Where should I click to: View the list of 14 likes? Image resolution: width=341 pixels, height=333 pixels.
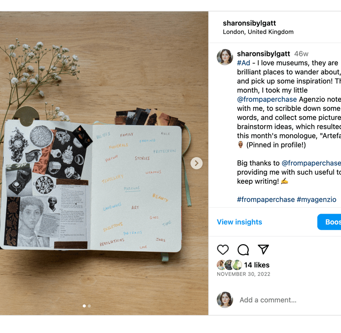[x=257, y=265]
